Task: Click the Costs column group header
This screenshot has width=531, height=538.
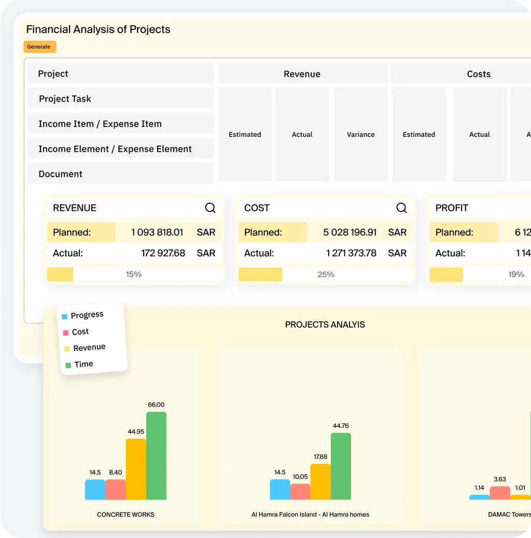Action: (x=461, y=74)
